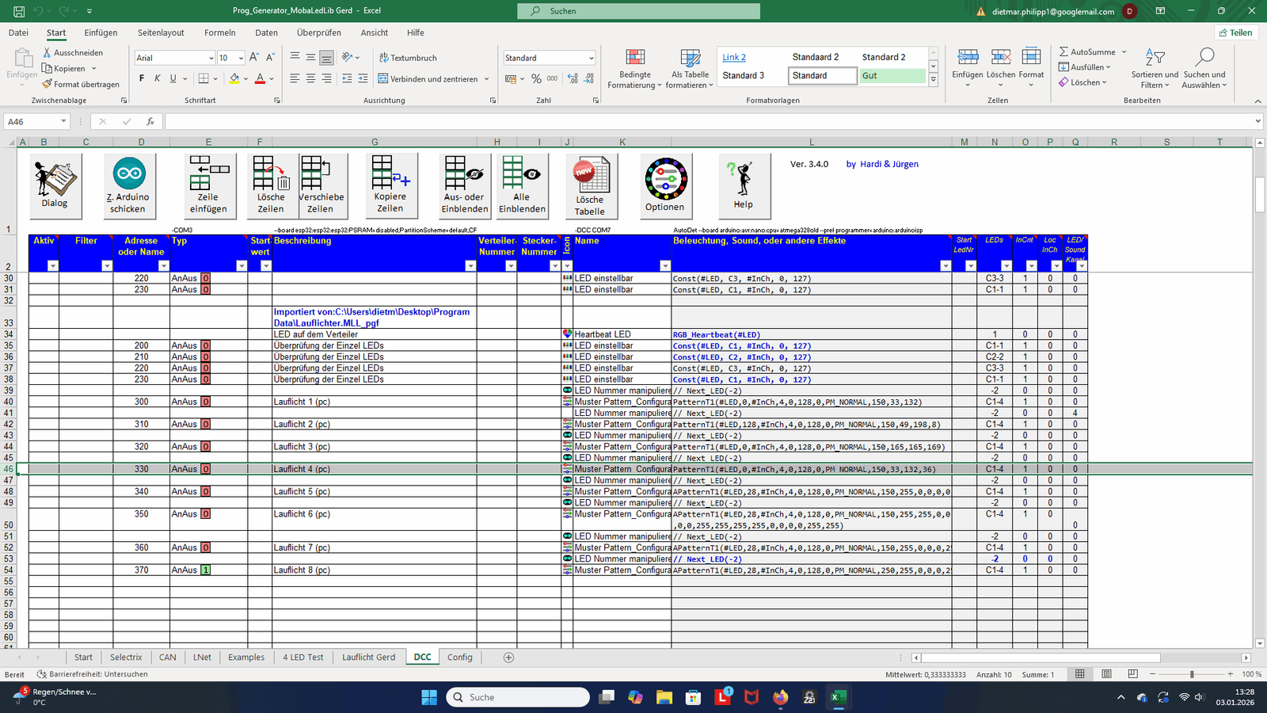Expand the Arial font name dropdown
Screen dimensions: 1267x713
[211, 58]
